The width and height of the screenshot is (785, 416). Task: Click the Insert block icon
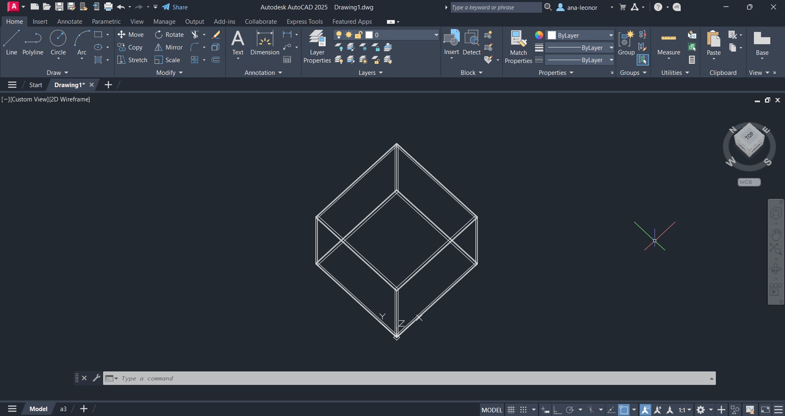click(452, 42)
